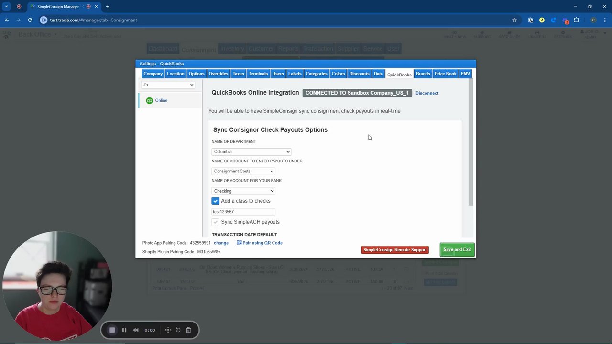Open the J's location selector dropdown
The height and width of the screenshot is (344, 612).
pos(168,85)
